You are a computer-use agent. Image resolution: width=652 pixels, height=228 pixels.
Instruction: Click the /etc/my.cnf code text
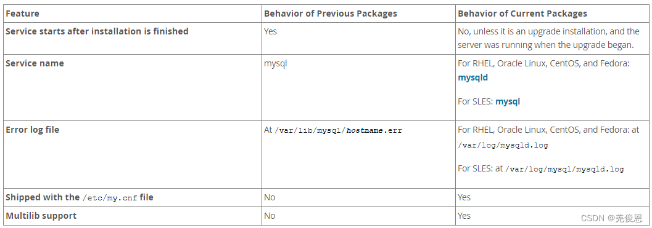coord(110,198)
